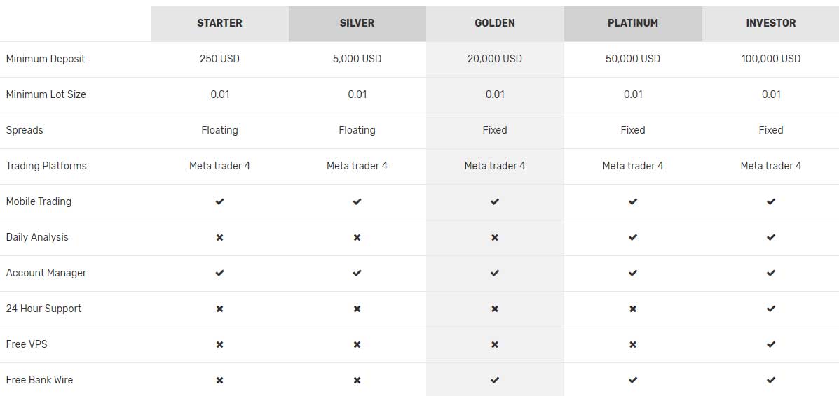Click the Investor 24 Hour Support checkmark
The height and width of the screenshot is (396, 839).
tap(771, 309)
